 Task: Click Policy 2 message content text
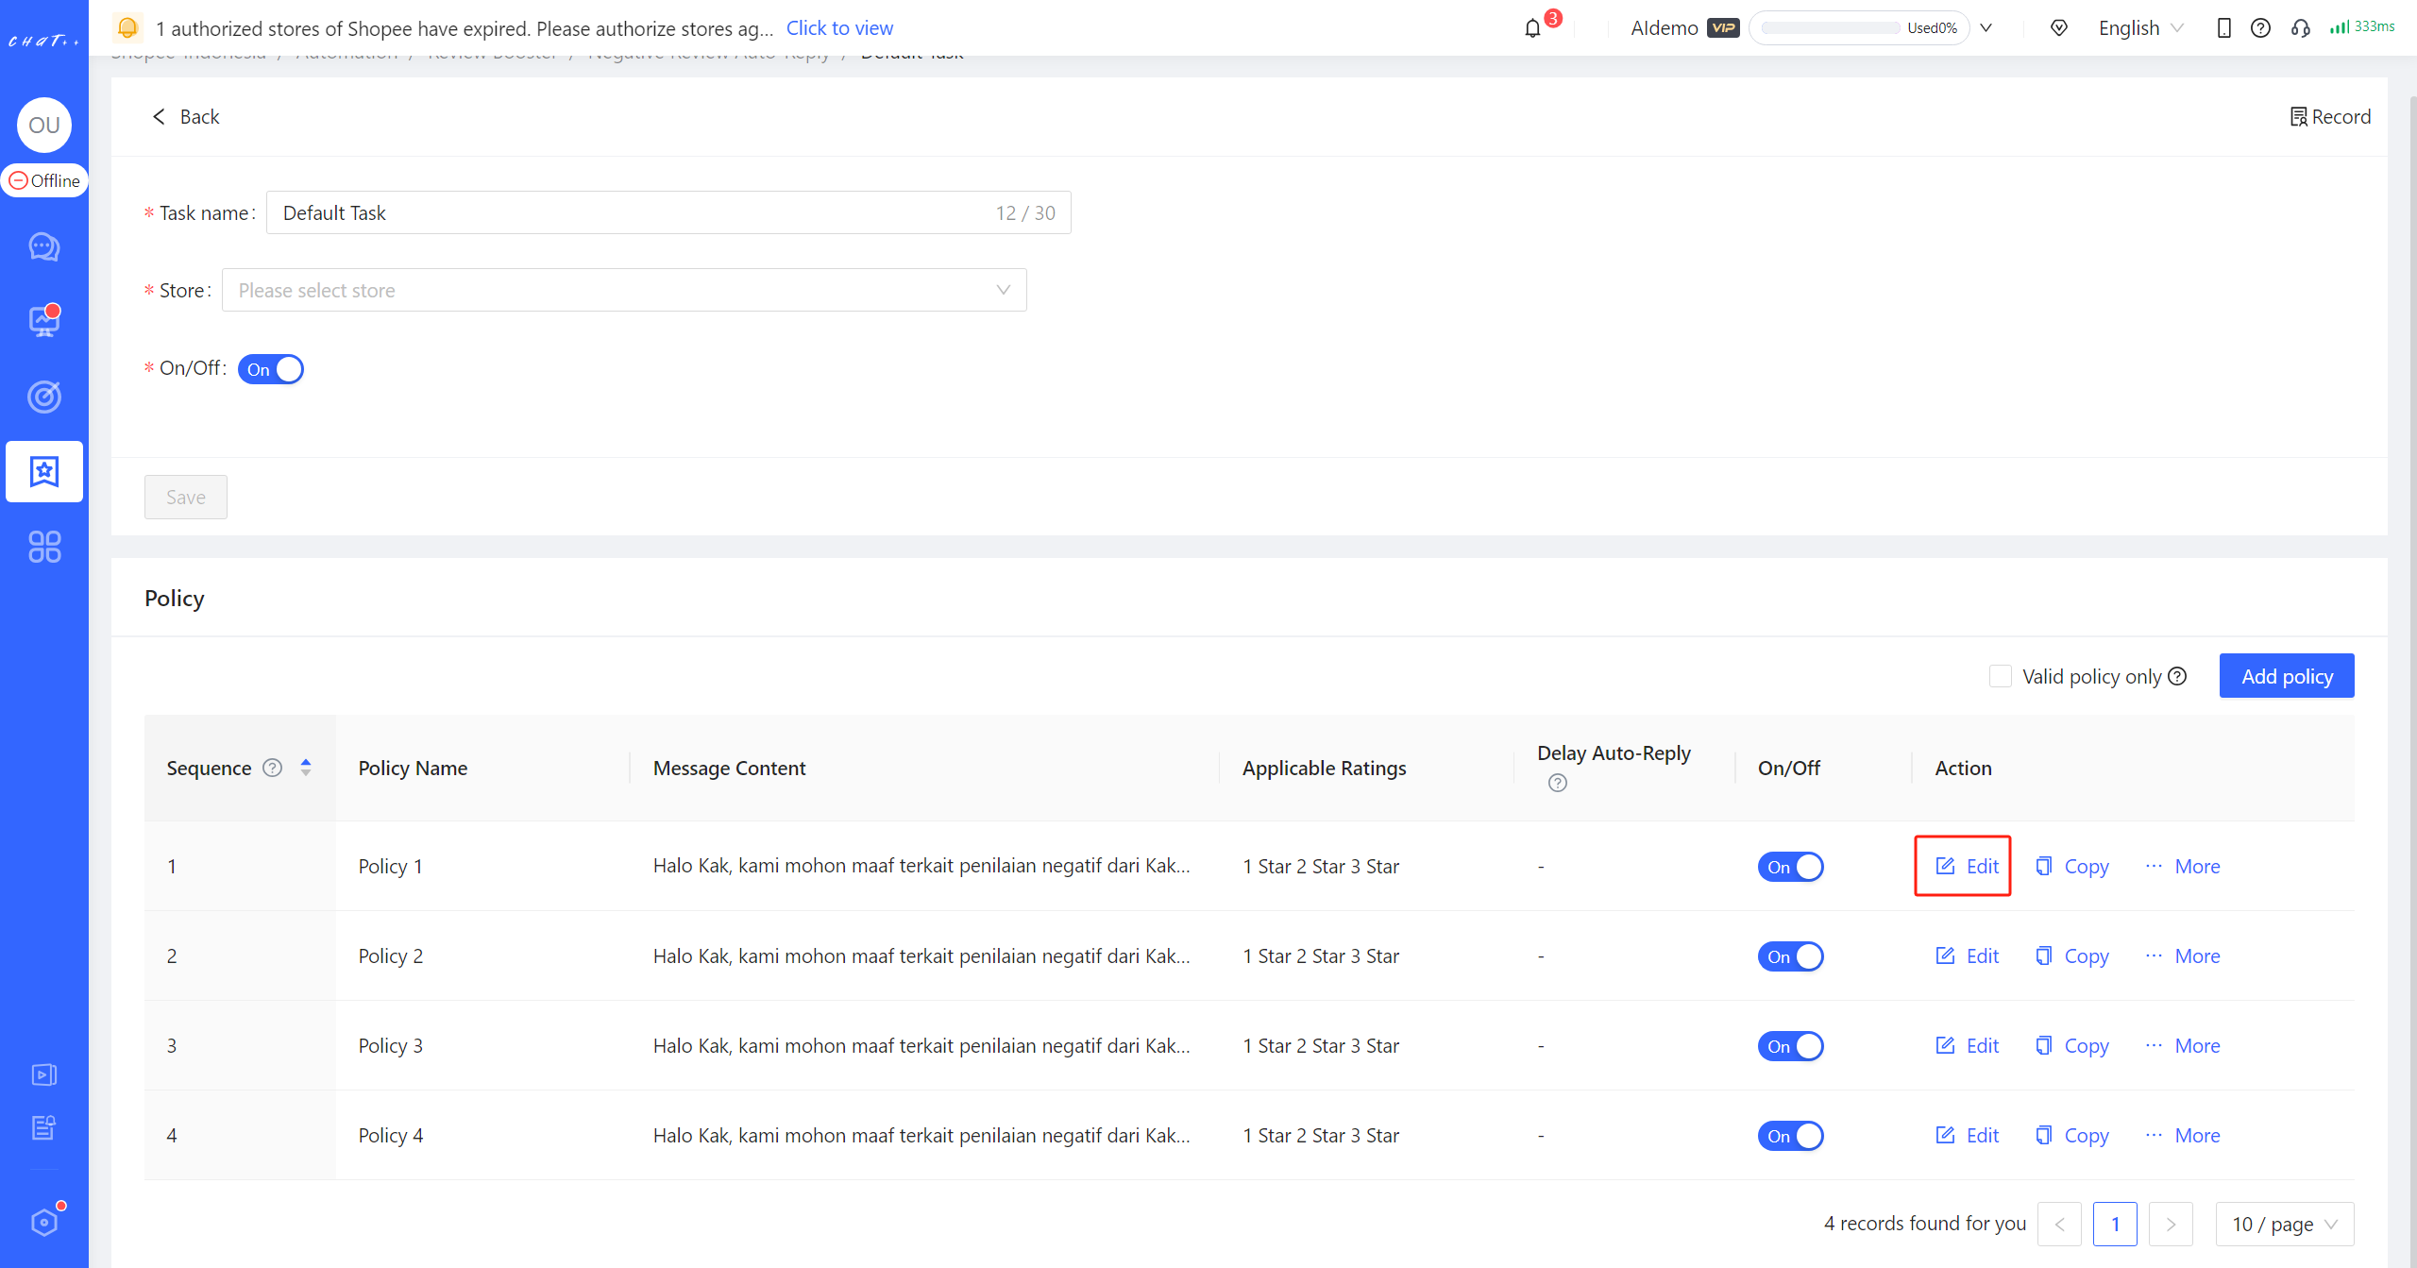[921, 955]
